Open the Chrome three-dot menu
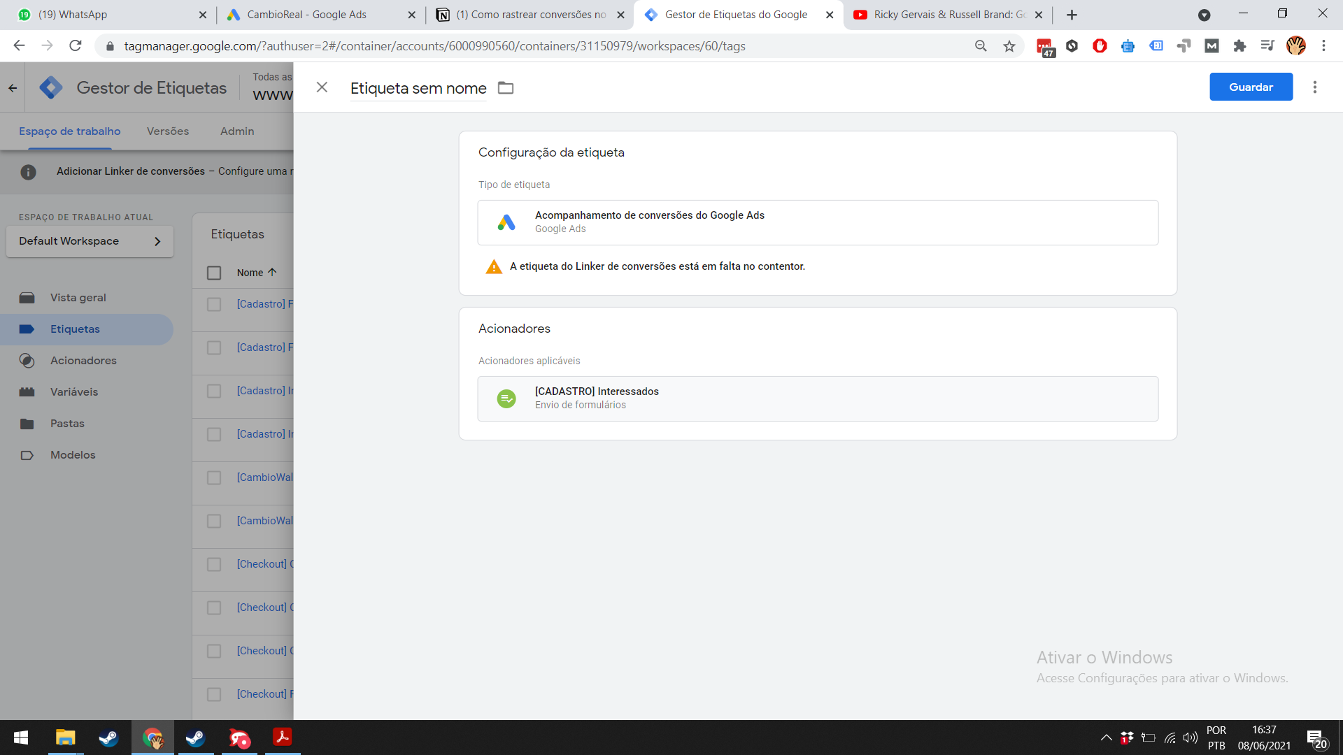The width and height of the screenshot is (1343, 755). coord(1323,46)
